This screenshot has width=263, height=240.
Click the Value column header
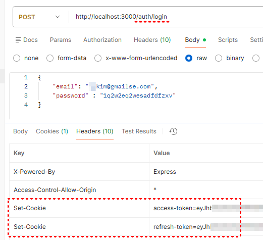click(x=162, y=153)
